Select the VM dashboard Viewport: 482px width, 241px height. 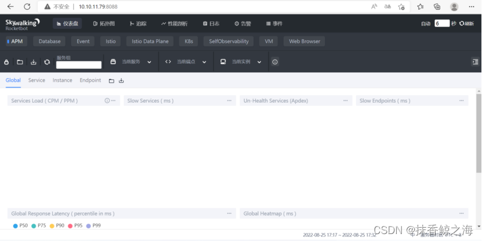[x=269, y=41]
